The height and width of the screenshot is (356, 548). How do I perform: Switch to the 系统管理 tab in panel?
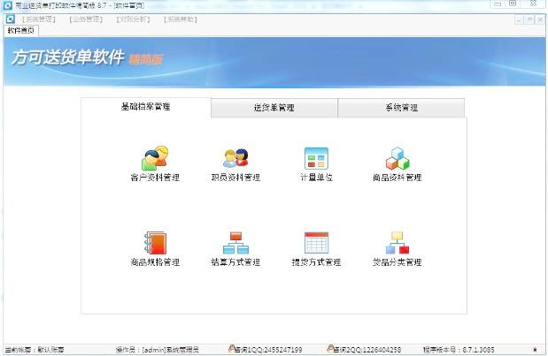[x=400, y=108]
